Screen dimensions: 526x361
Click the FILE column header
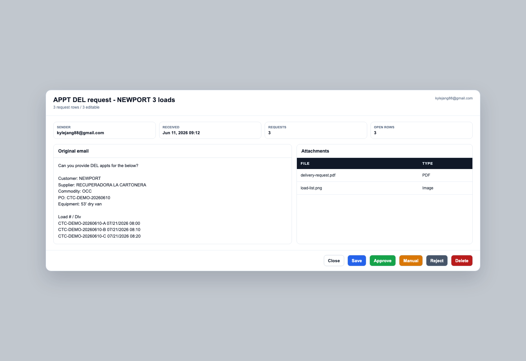tap(305, 163)
